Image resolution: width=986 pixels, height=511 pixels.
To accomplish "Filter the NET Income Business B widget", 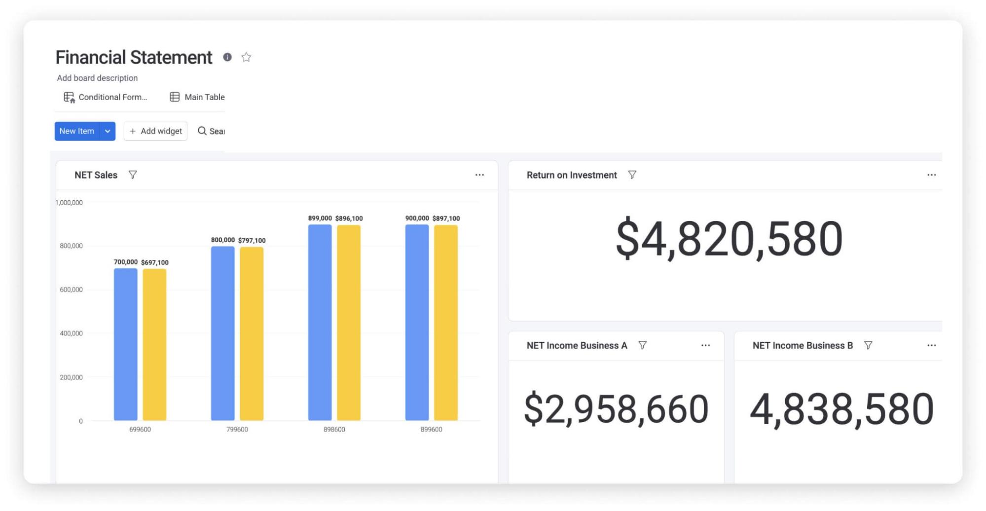I will tap(868, 345).
